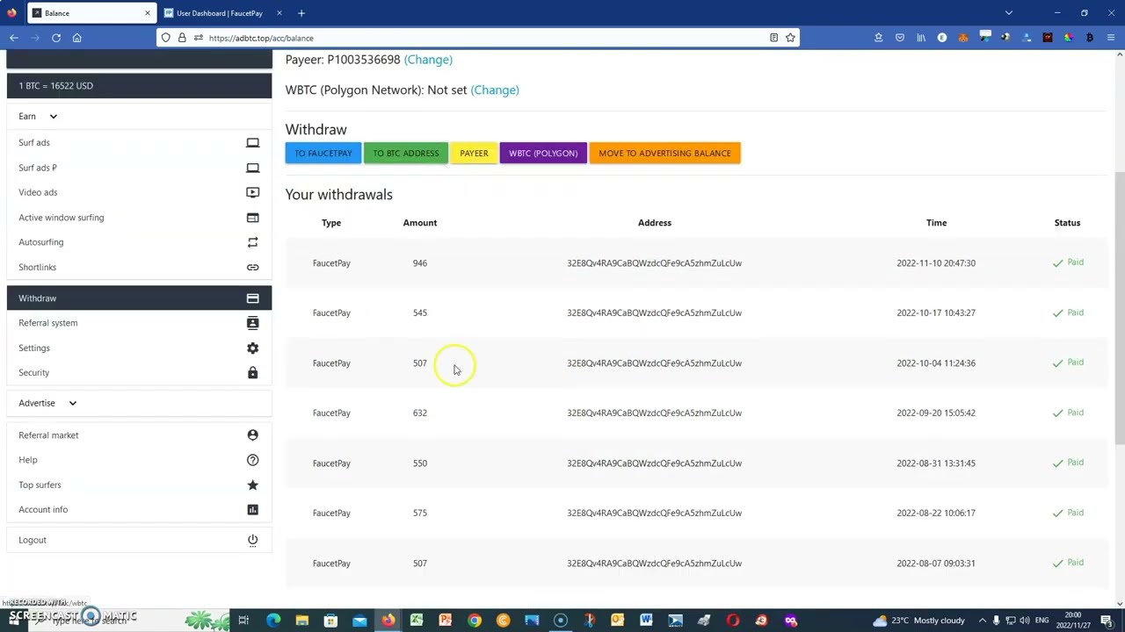Image resolution: width=1125 pixels, height=632 pixels.
Task: Click the Withdraw card icon
Action: pyautogui.click(x=252, y=298)
